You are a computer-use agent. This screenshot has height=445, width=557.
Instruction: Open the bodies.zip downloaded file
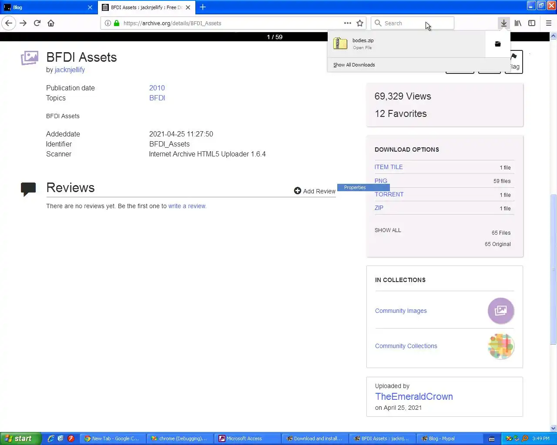406,44
